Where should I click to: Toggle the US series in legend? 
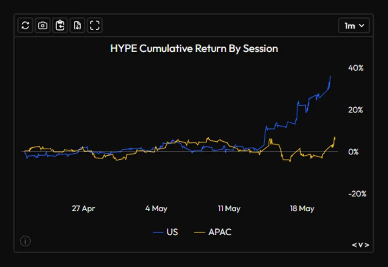tap(165, 232)
